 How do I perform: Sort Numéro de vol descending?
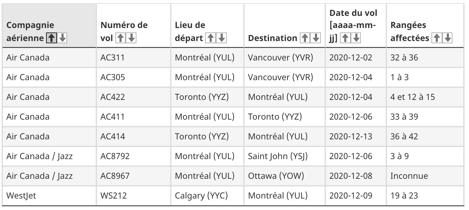131,38
